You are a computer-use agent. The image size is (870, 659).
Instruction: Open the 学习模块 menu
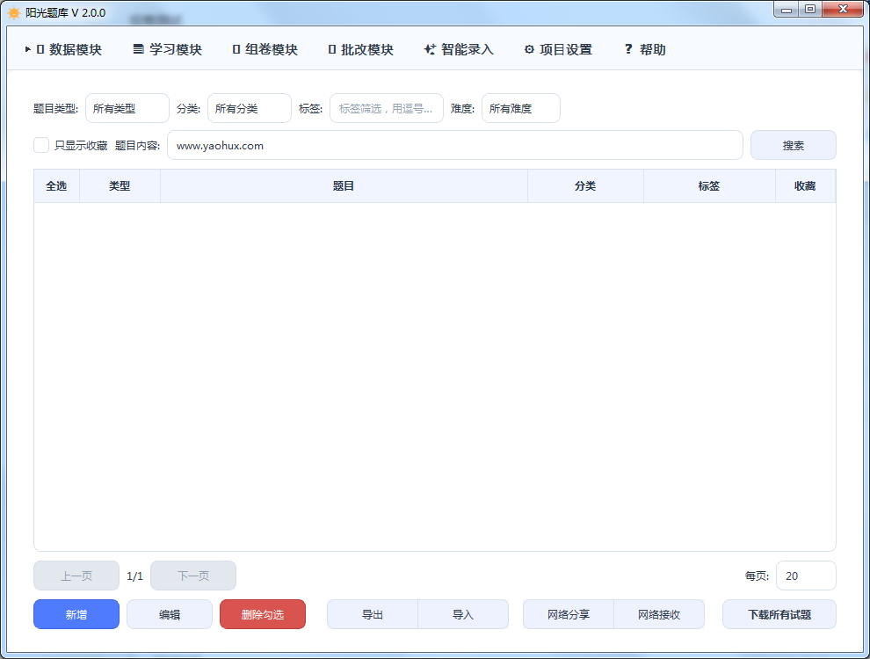point(167,49)
